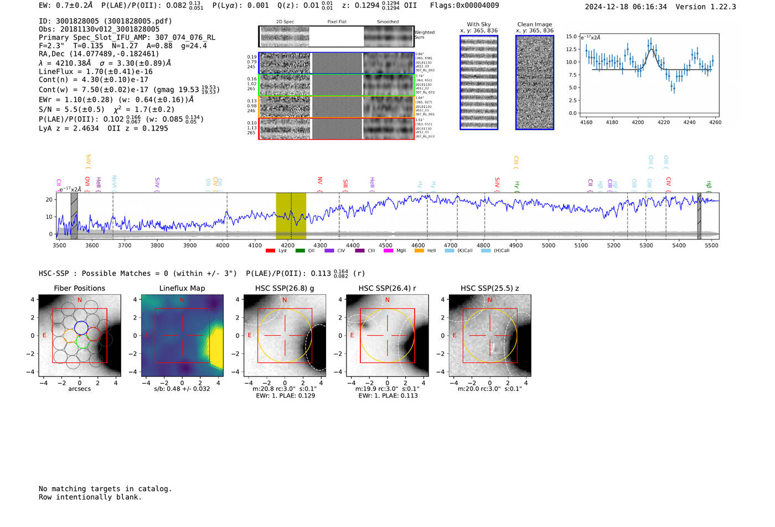
Task: Open the Lineflux Map image
Action: coord(182,336)
